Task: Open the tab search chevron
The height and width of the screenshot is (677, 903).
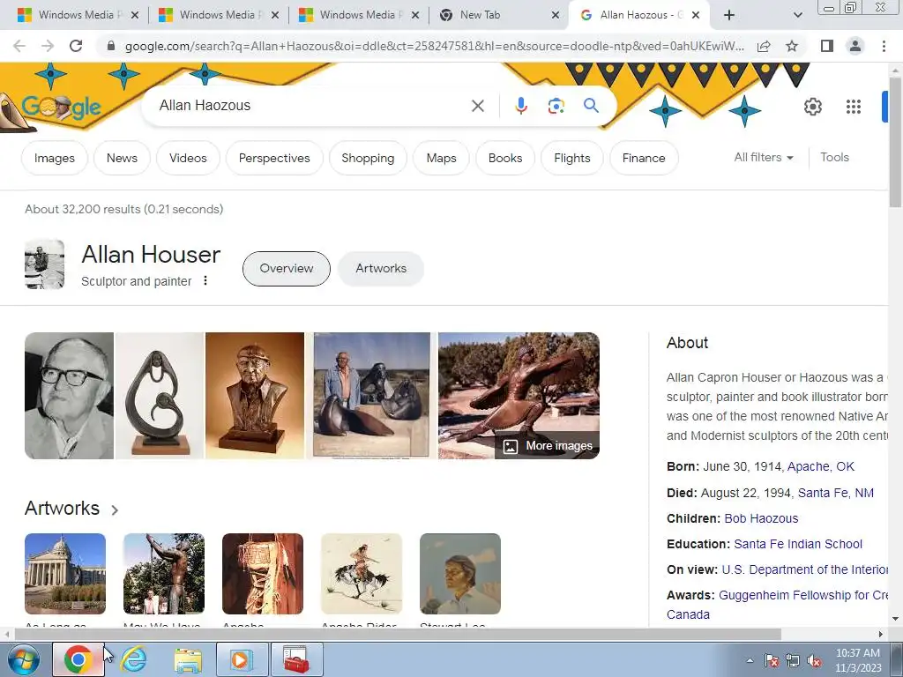Action: pos(797,15)
